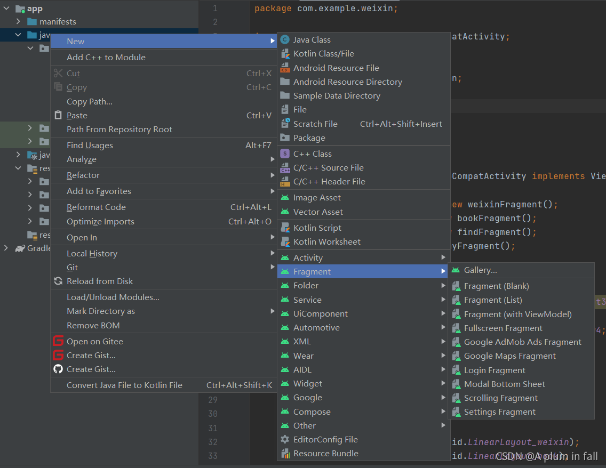Open the Activity submenu arrow
Viewport: 606px width, 468px height.
(x=443, y=257)
